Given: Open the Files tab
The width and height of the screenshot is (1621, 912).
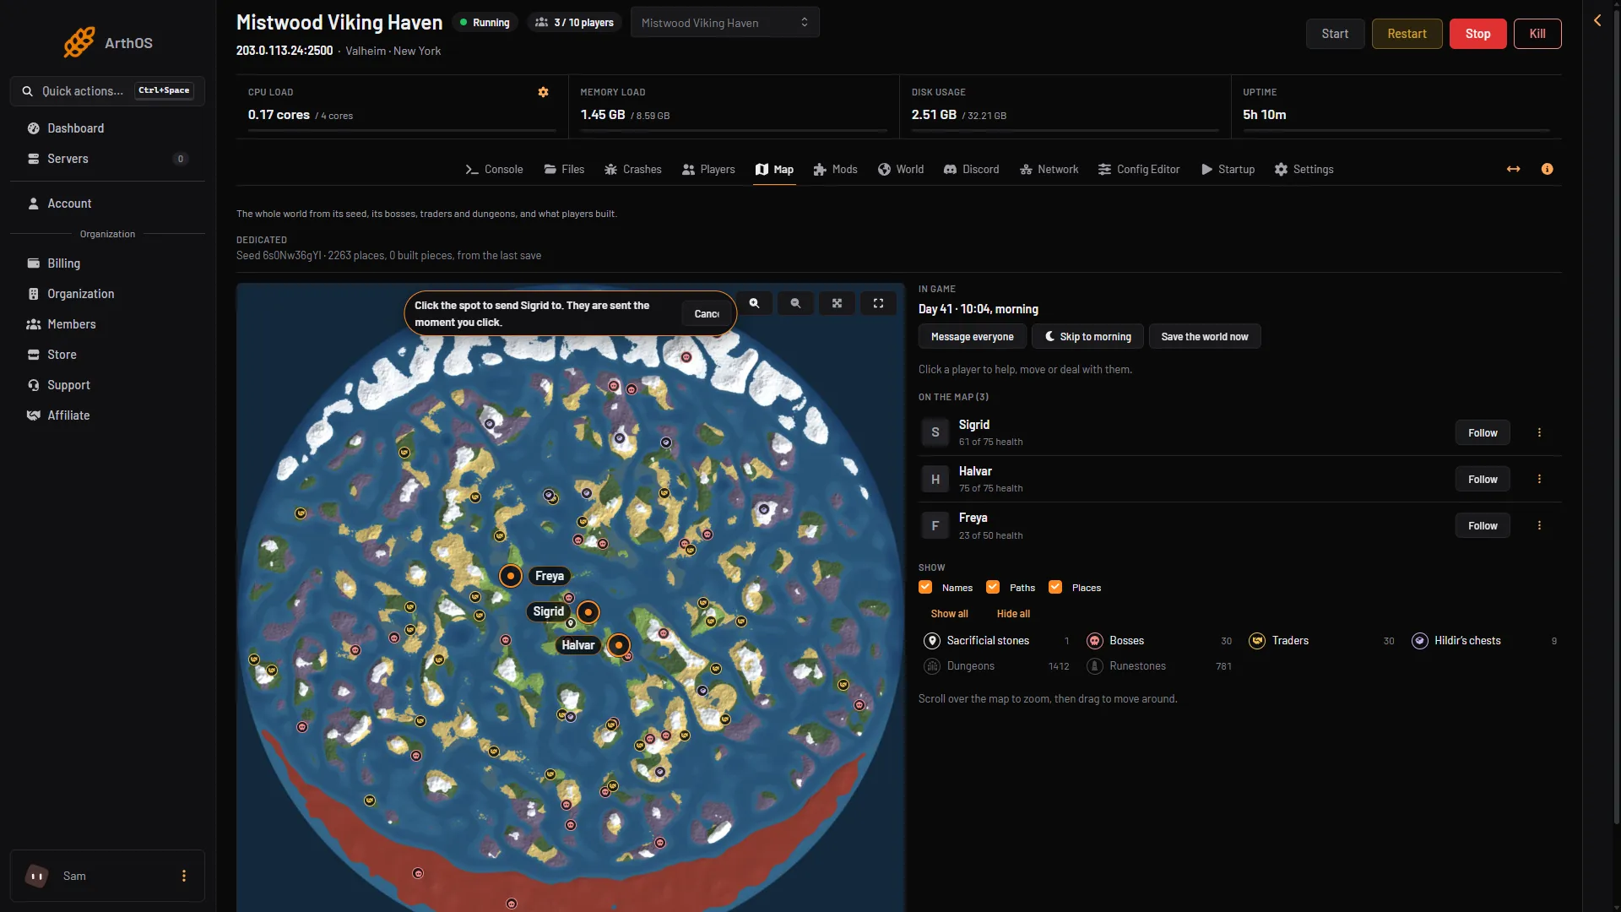Looking at the screenshot, I should 564,169.
